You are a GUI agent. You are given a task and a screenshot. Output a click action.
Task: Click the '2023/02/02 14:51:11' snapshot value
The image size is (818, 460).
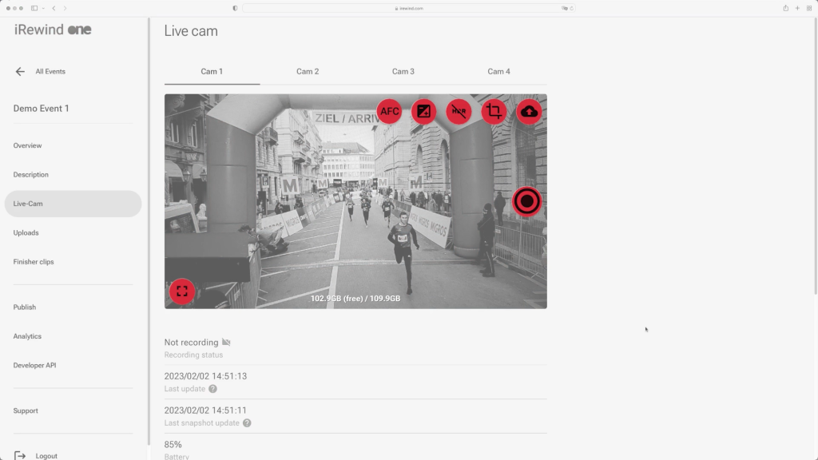coord(205,410)
